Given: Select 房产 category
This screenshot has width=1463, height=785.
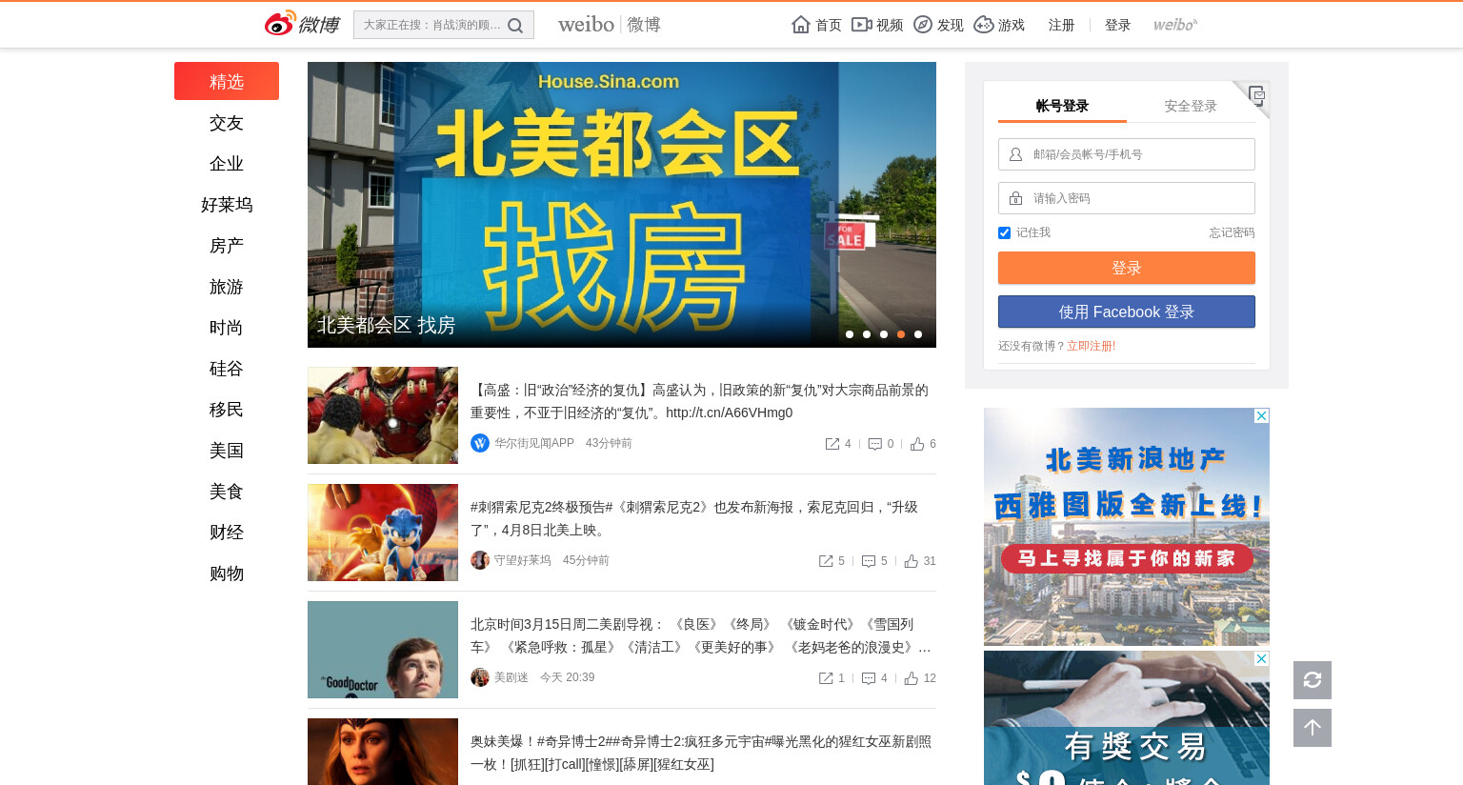Looking at the screenshot, I should tap(227, 246).
